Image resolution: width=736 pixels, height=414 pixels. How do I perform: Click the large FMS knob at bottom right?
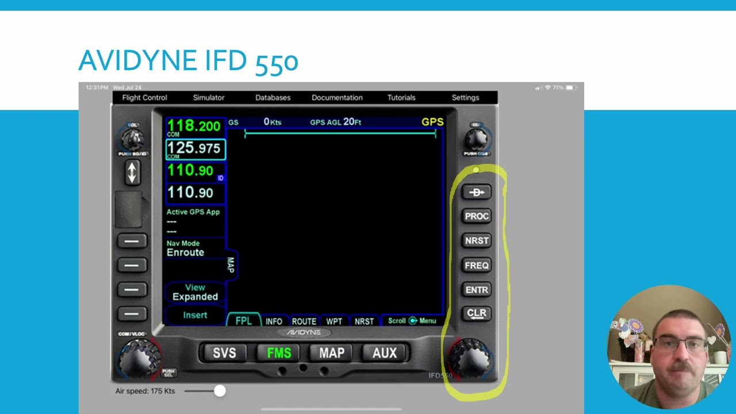coord(471,358)
